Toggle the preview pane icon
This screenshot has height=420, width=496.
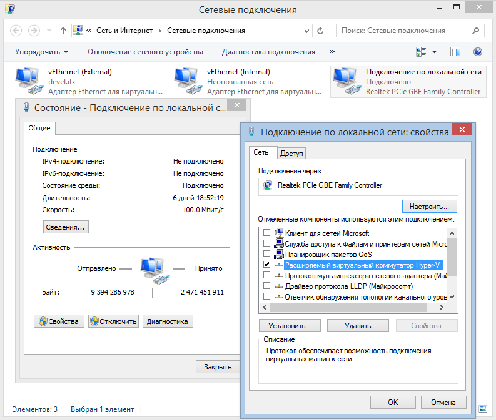pos(455,52)
